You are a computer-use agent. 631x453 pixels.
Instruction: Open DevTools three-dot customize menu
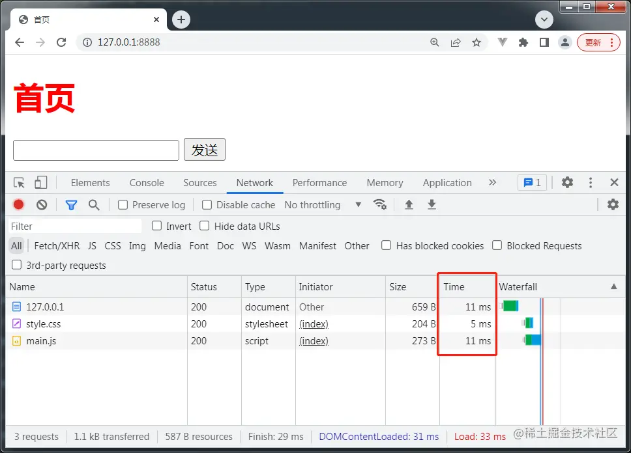(x=591, y=182)
